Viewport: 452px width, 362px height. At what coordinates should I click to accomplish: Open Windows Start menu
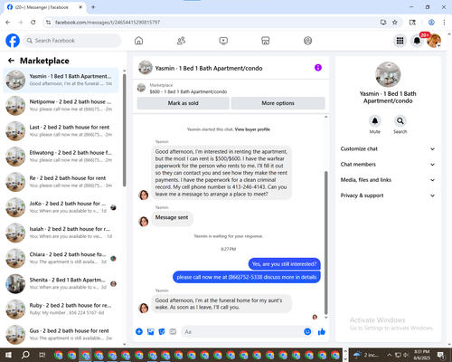8,355
